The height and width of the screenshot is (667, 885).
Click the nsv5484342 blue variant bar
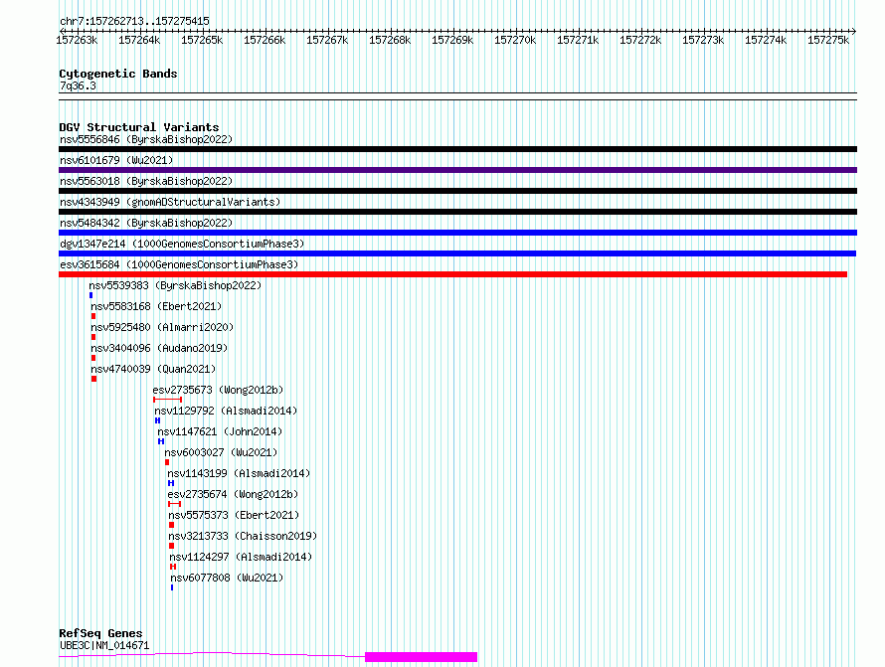pos(457,233)
